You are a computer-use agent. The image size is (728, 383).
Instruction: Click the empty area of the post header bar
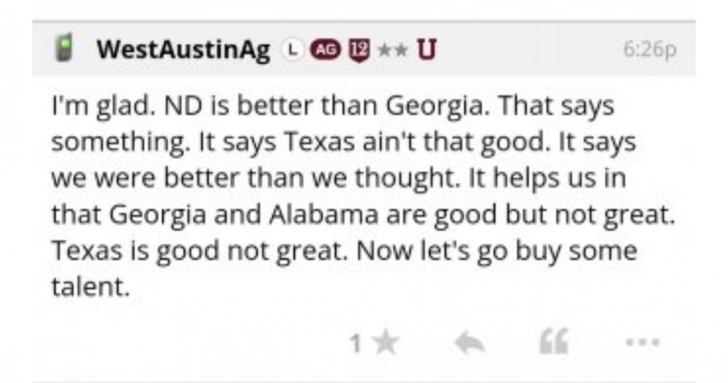point(524,50)
